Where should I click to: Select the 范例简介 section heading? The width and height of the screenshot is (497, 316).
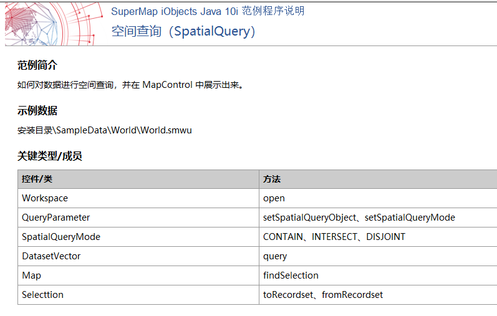[x=37, y=65]
